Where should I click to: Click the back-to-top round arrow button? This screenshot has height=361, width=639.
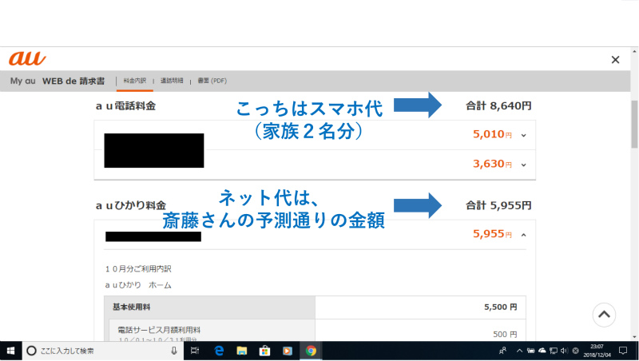[604, 315]
